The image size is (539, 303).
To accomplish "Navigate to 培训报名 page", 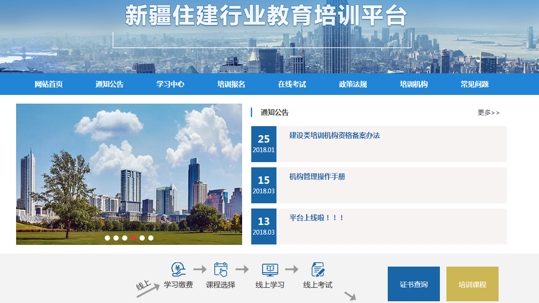I will [x=231, y=85].
